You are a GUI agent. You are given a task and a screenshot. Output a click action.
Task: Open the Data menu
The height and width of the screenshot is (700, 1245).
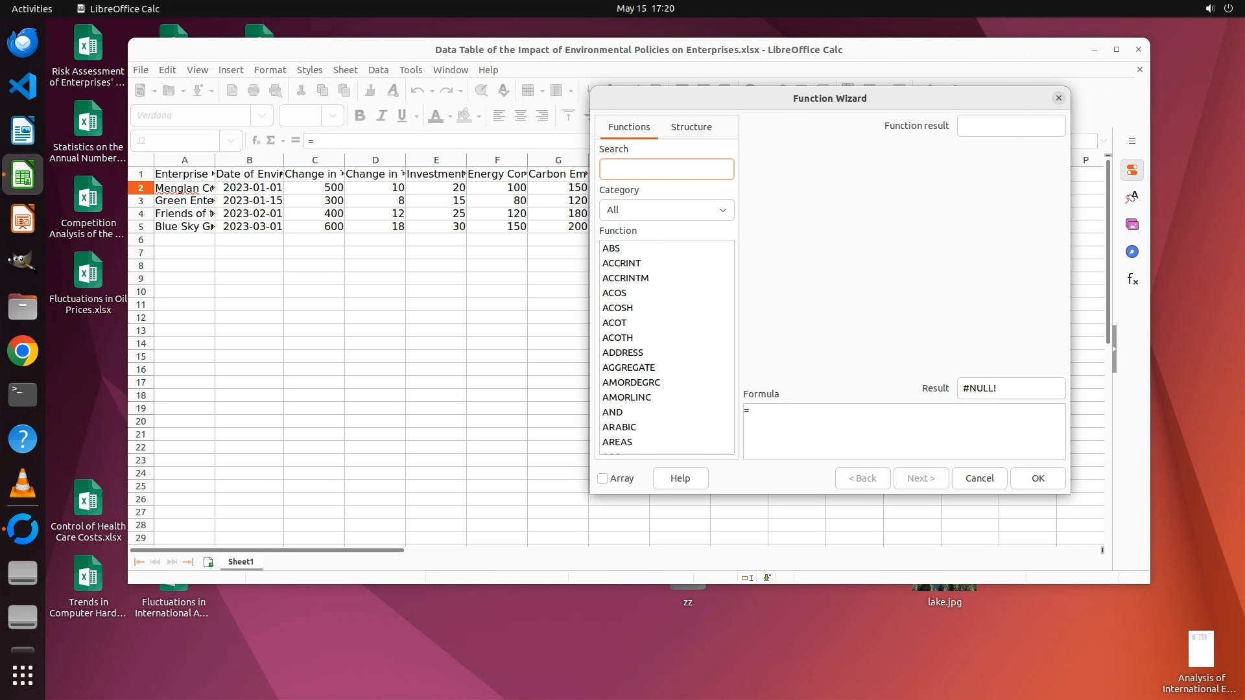pyautogui.click(x=378, y=70)
